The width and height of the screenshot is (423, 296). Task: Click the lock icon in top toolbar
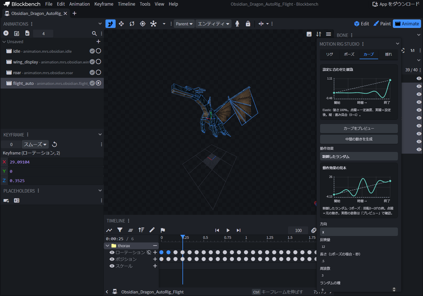248,24
